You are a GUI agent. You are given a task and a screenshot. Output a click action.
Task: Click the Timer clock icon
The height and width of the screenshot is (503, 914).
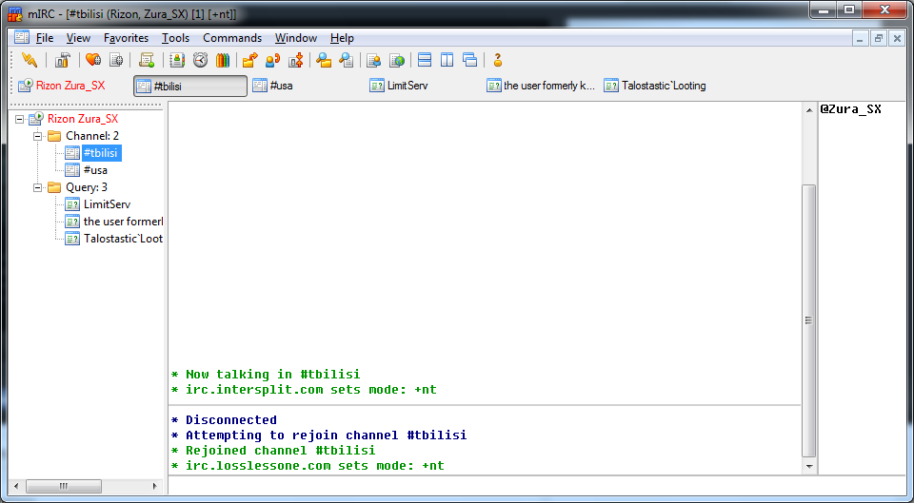[x=200, y=60]
